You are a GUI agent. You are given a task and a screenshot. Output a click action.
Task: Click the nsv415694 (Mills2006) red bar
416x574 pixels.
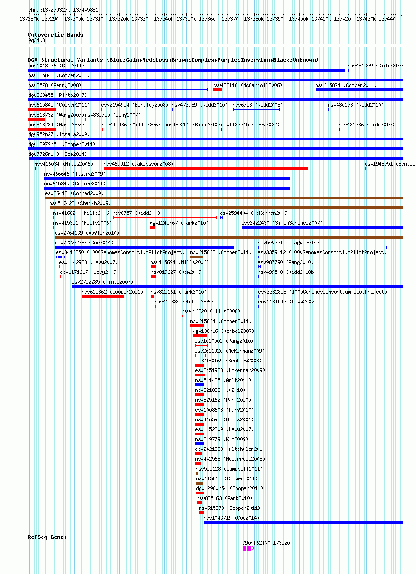point(153,267)
